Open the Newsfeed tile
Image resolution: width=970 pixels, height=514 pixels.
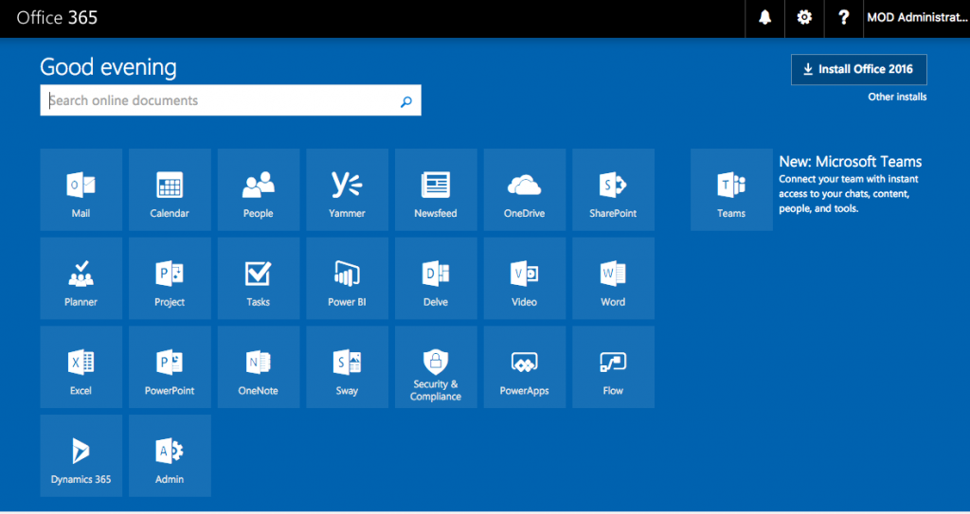coord(436,189)
